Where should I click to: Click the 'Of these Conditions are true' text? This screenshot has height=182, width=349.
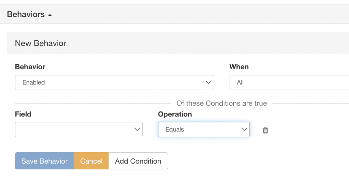point(221,103)
